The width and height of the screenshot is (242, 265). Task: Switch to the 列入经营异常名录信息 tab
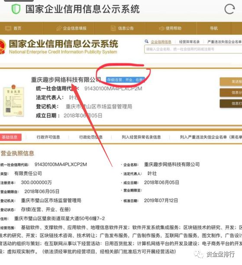(x=141, y=137)
